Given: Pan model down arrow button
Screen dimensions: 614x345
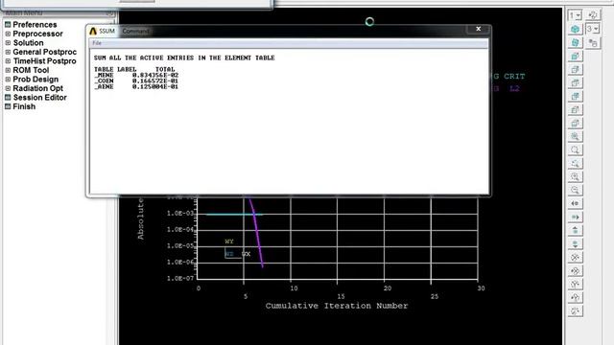Looking at the screenshot, I should 575,244.
